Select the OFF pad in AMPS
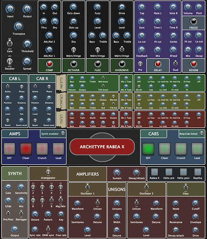207x239 pixels. pyautogui.click(x=10, y=149)
